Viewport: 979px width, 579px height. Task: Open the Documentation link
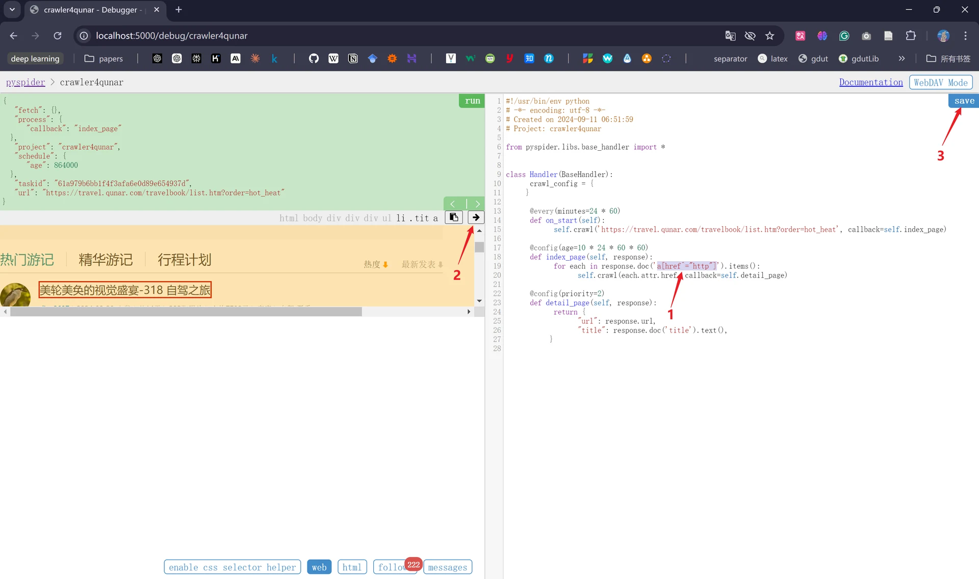pos(871,82)
